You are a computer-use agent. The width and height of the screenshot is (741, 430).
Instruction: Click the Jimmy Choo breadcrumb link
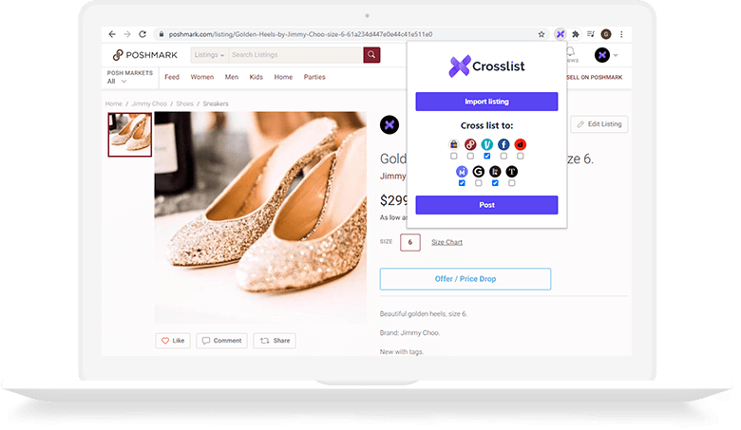149,103
